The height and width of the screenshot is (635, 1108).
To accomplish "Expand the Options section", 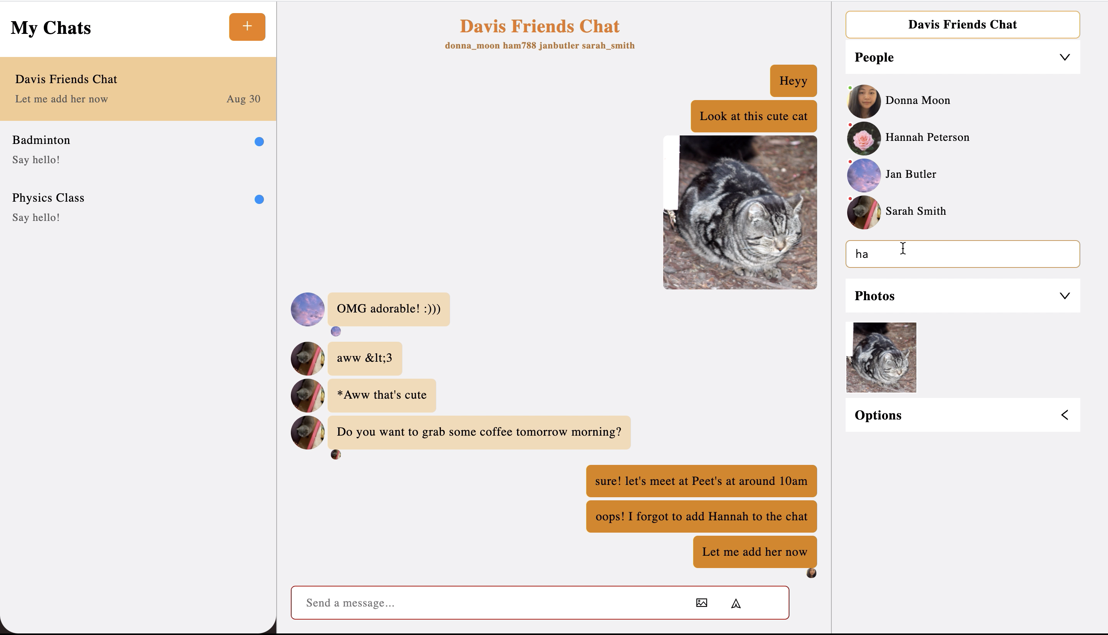I will (1065, 415).
